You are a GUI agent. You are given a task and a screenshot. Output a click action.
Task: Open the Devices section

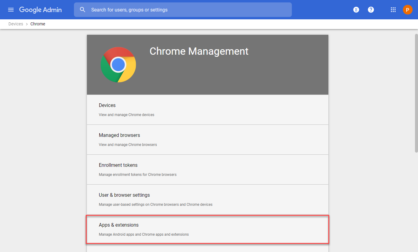pos(208,110)
